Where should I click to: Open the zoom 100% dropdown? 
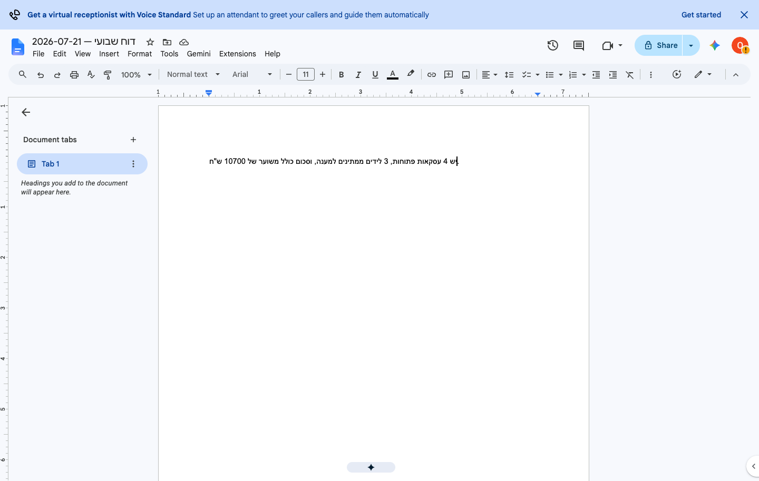(136, 75)
